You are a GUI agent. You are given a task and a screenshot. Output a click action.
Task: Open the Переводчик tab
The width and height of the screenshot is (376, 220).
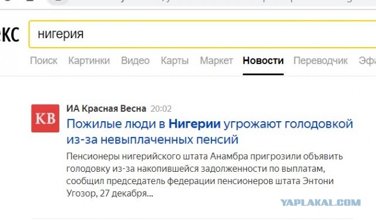(x=321, y=61)
